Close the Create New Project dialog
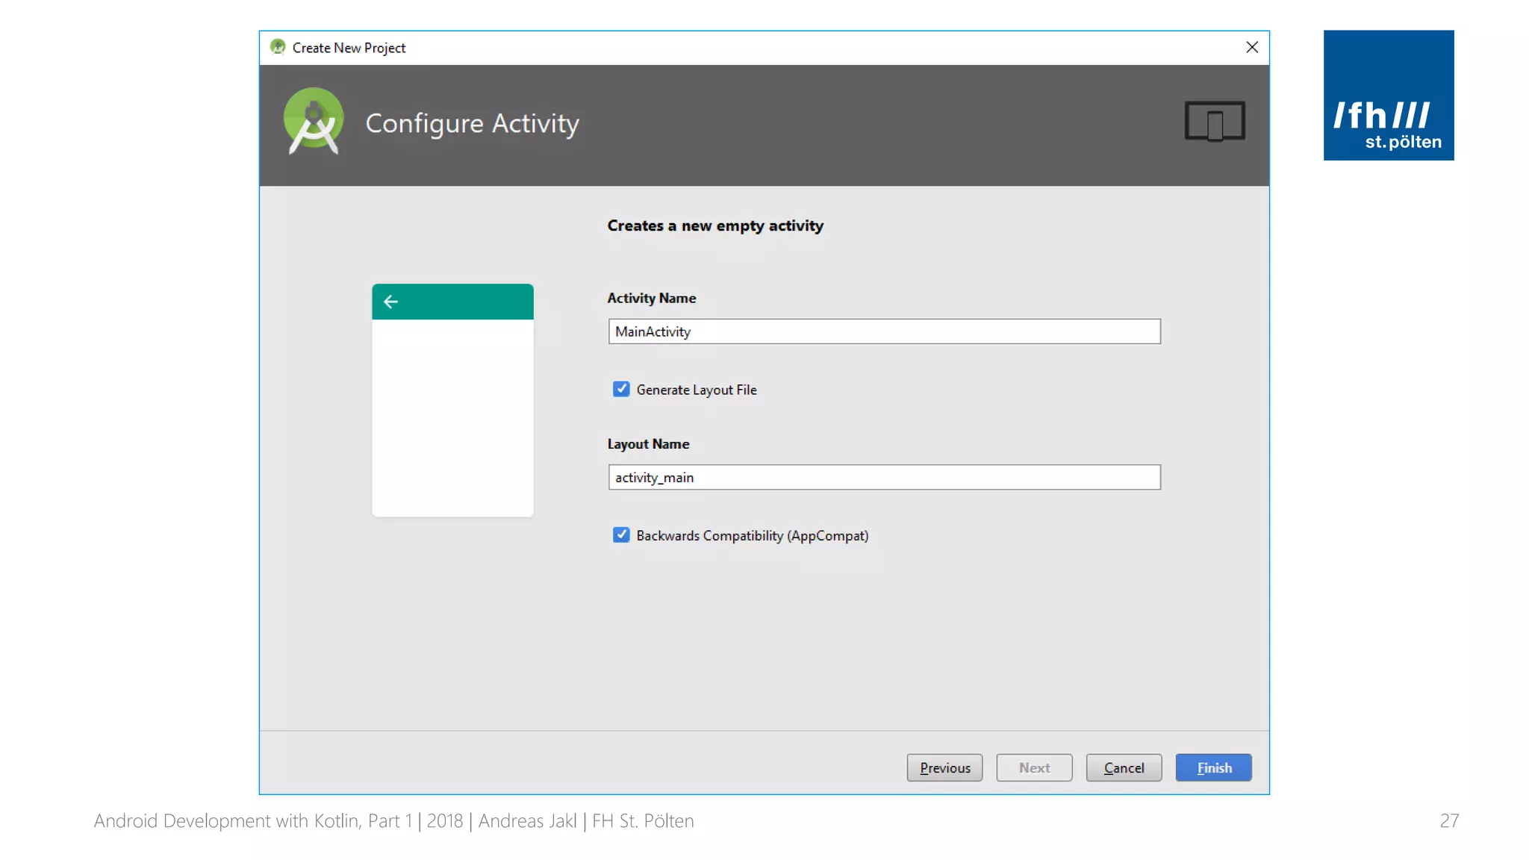1529x860 pixels. click(1252, 47)
